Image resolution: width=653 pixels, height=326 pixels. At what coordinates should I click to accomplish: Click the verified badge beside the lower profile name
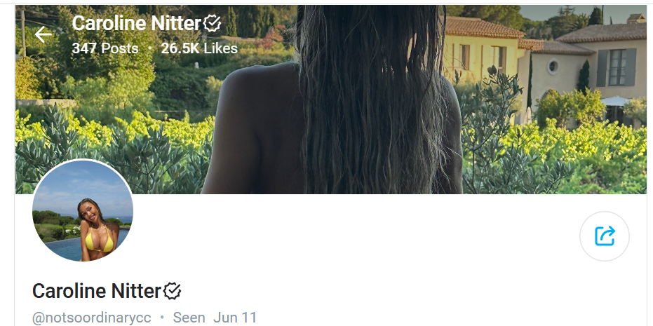tap(172, 291)
